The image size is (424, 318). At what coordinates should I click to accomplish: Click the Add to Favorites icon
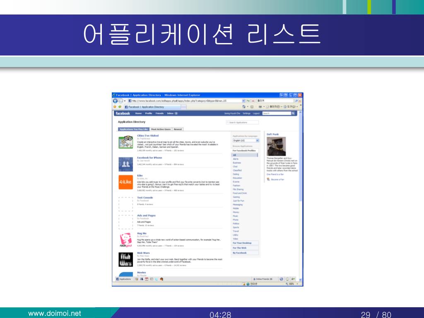click(120, 107)
